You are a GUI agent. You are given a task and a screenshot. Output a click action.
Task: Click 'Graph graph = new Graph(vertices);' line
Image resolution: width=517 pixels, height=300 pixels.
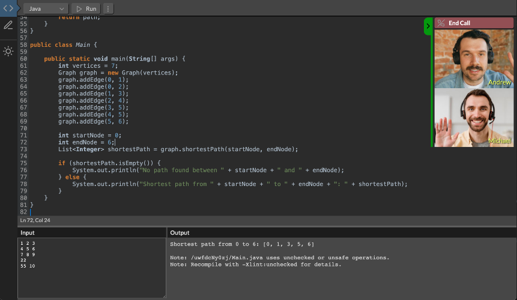[118, 73]
